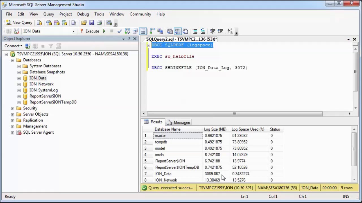Expand the SQL Server Agent node
Image resolution: width=362 pixels, height=203 pixels.
[x=12, y=133]
